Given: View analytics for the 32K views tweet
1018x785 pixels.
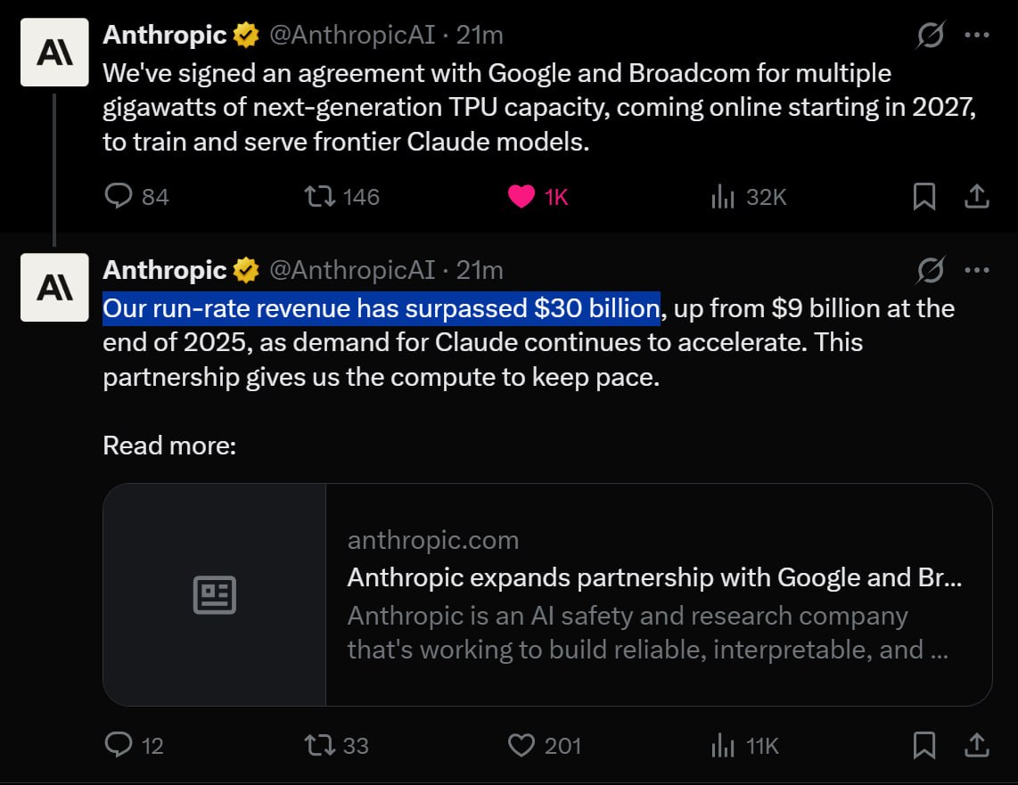Looking at the screenshot, I should (721, 197).
